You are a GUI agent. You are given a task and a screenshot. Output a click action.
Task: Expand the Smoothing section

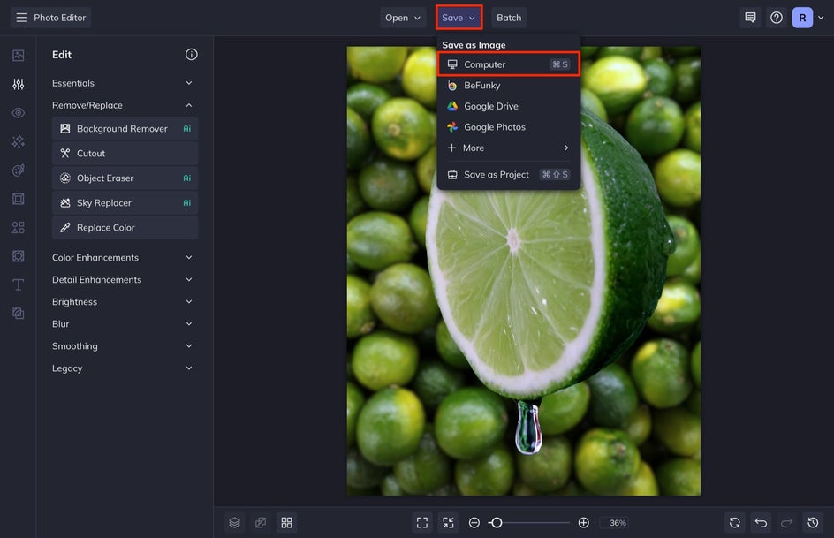pyautogui.click(x=122, y=346)
